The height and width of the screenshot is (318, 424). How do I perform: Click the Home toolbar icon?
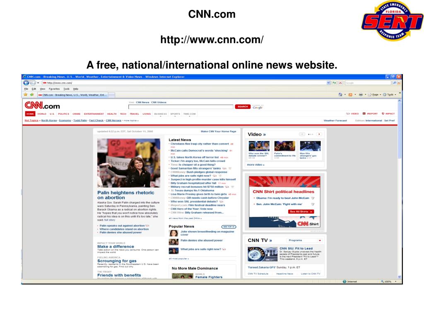coord(340,95)
